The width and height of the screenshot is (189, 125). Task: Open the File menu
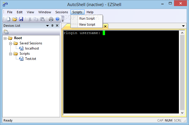point(10,12)
